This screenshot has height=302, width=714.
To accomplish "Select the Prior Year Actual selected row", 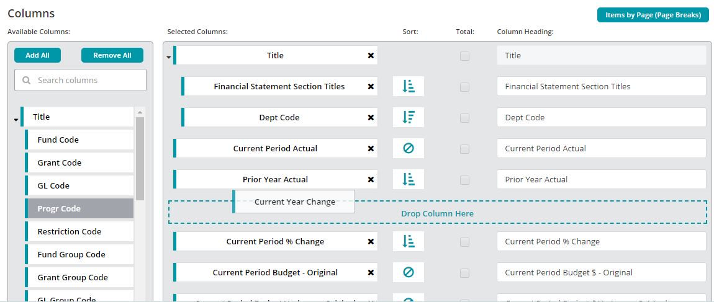I will (276, 180).
